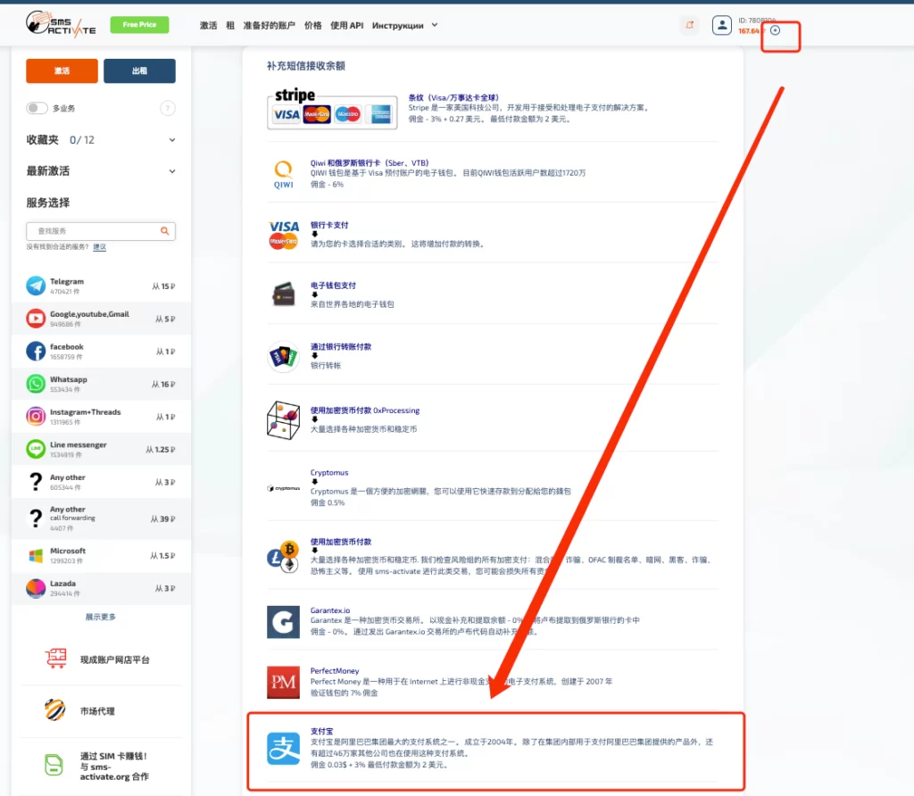
Task: Click the SIM card earn money icon
Action: [x=54, y=765]
